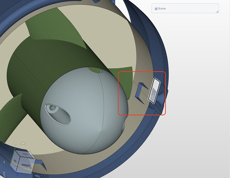Viewport: 230px width, 178px height.
Task: Click the oval hole on the gray sphere
Action: [x=58, y=114]
